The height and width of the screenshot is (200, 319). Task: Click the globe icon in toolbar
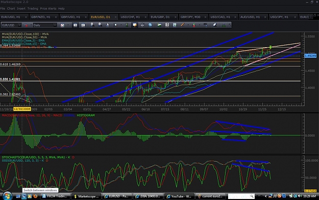[x=150, y=25]
